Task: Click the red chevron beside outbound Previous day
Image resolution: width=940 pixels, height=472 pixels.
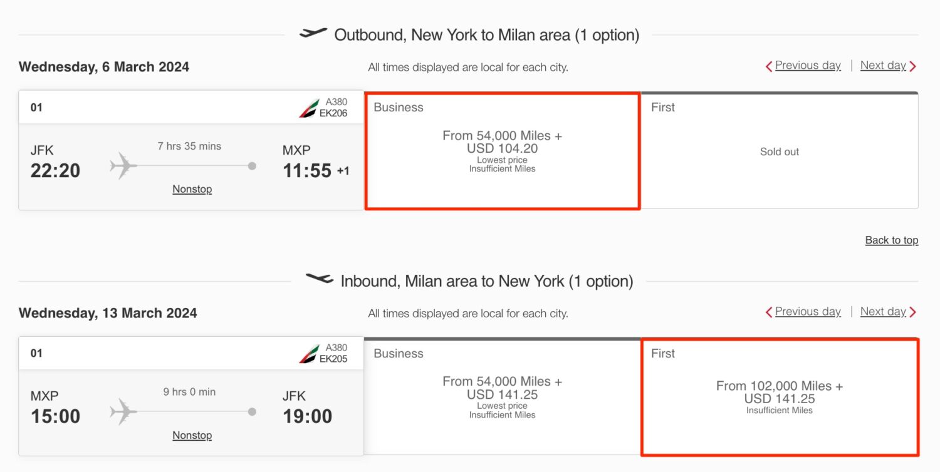Action: point(770,65)
